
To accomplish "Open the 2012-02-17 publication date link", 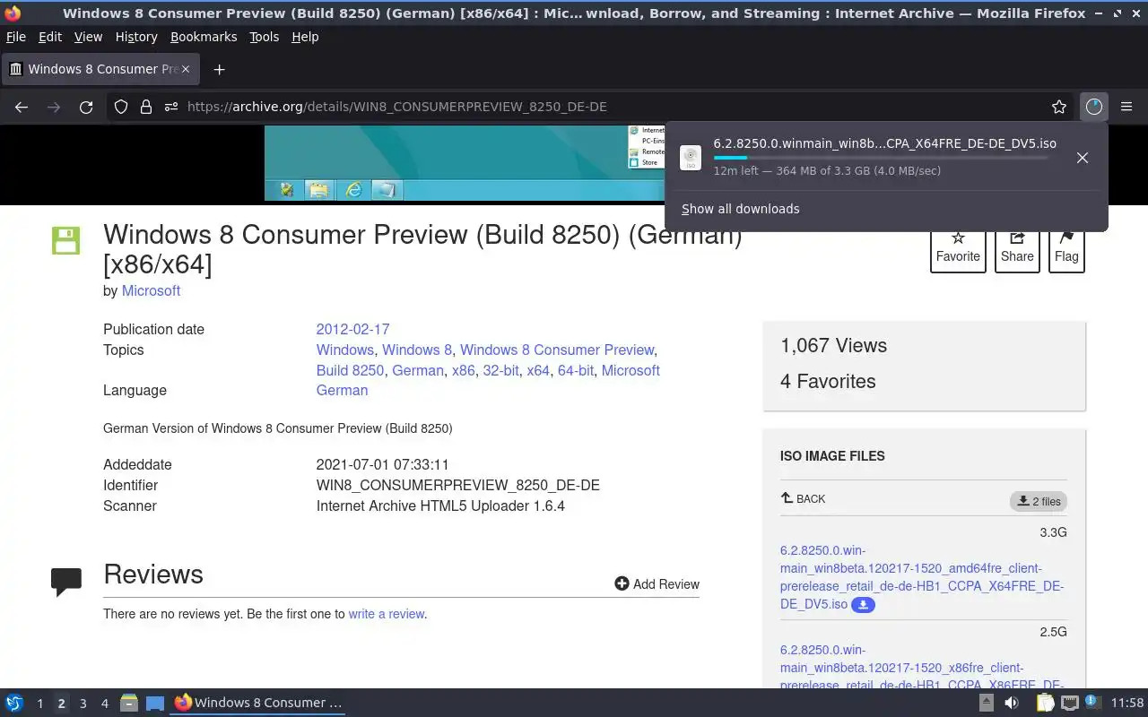I will tap(352, 329).
